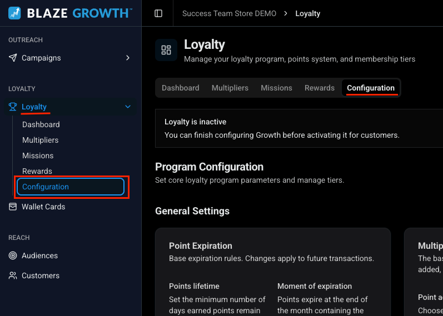Viewport: 443px width, 316px height.
Task: Switch to the Multipliers tab
Action: pos(230,88)
